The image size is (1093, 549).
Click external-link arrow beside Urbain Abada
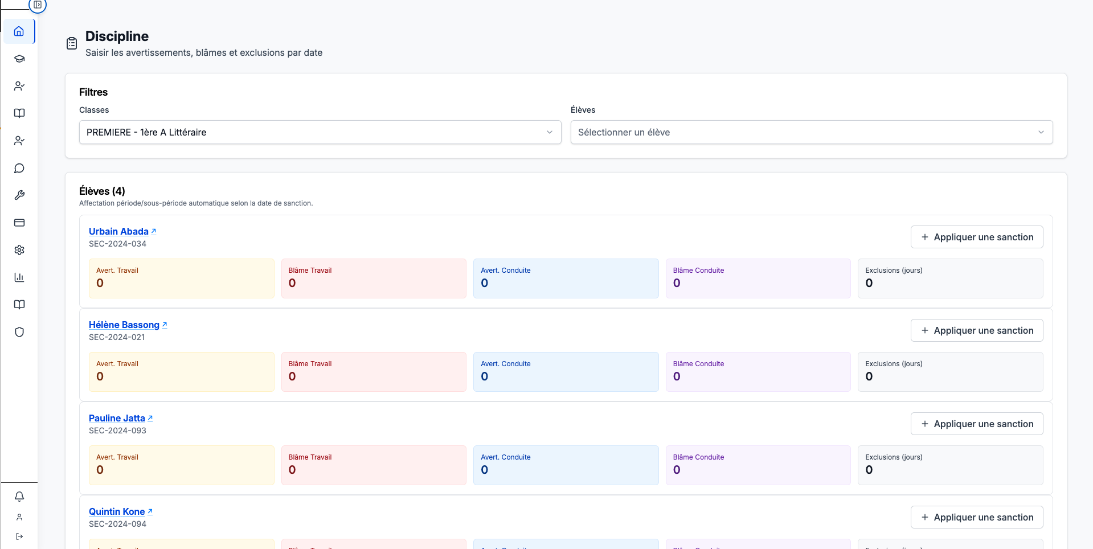(x=154, y=231)
